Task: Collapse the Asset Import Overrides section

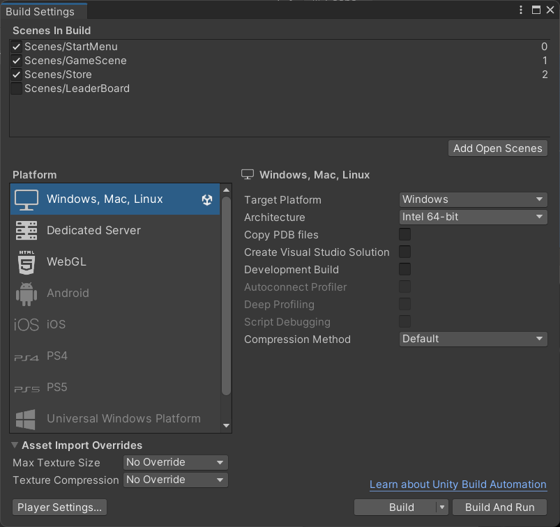Action: pyautogui.click(x=15, y=445)
